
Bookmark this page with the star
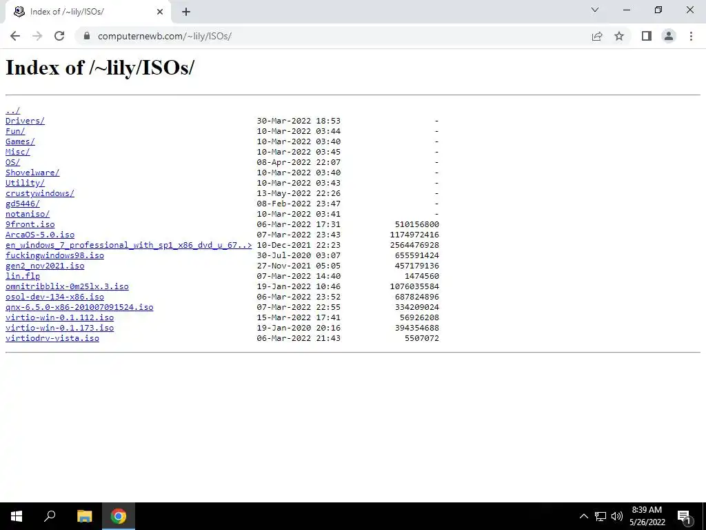point(619,36)
